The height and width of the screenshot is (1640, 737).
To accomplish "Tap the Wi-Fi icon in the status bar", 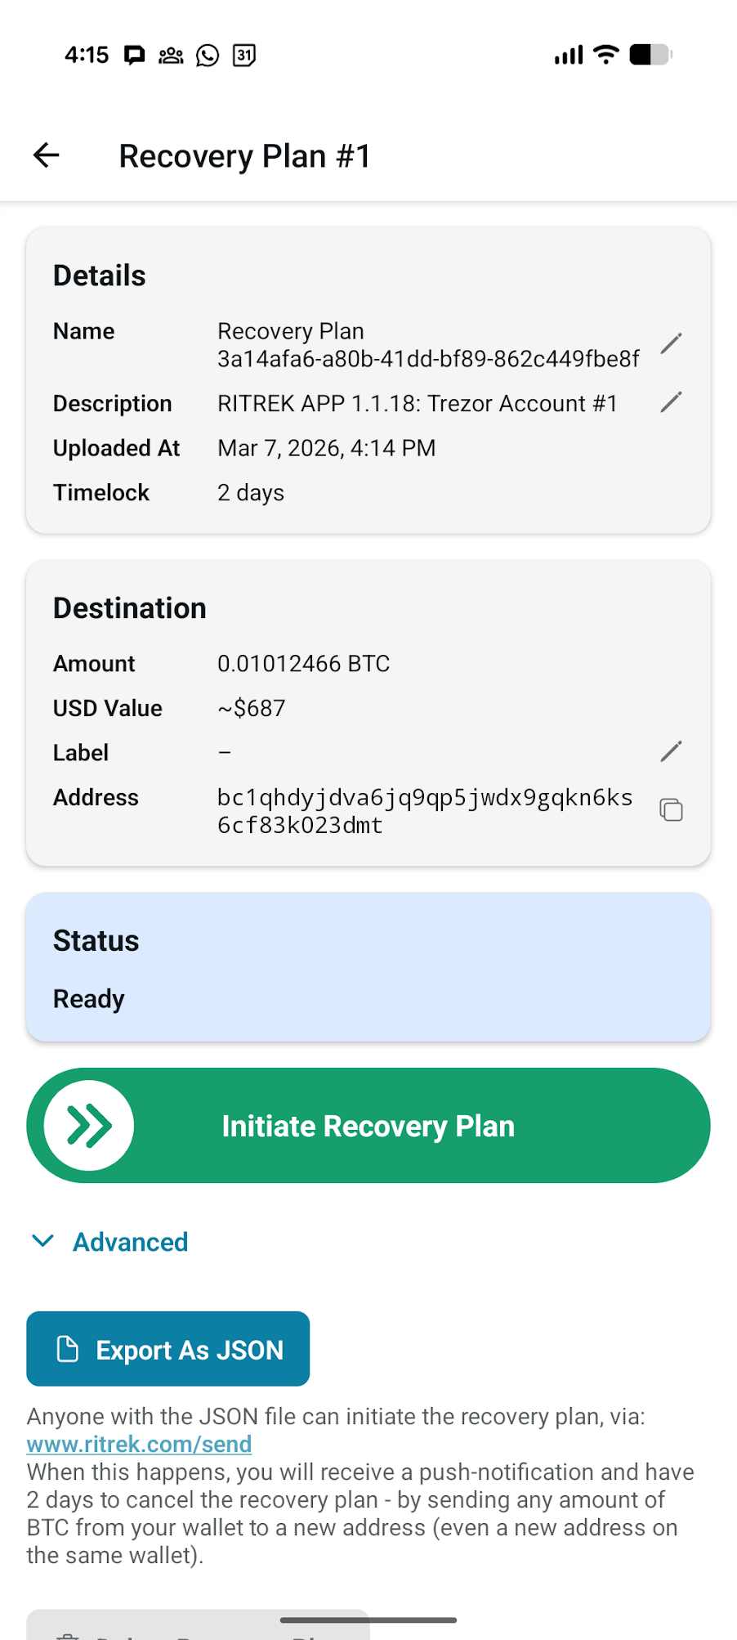I will (x=606, y=55).
